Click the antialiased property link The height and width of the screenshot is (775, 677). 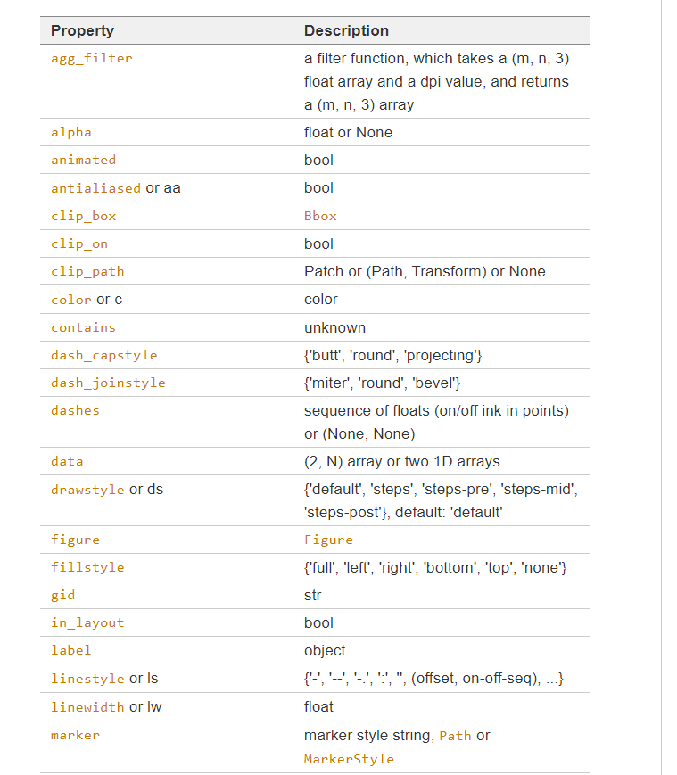95,188
